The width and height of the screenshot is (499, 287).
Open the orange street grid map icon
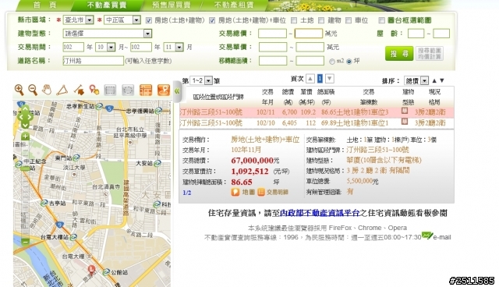[x=146, y=90]
